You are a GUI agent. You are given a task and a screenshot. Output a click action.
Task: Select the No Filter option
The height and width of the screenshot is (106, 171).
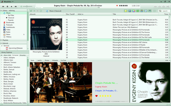click(11, 15)
